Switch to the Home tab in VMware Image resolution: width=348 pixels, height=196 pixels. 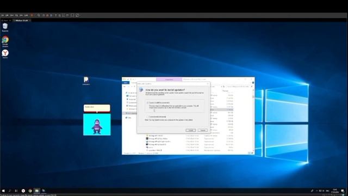pyautogui.click(x=5, y=21)
